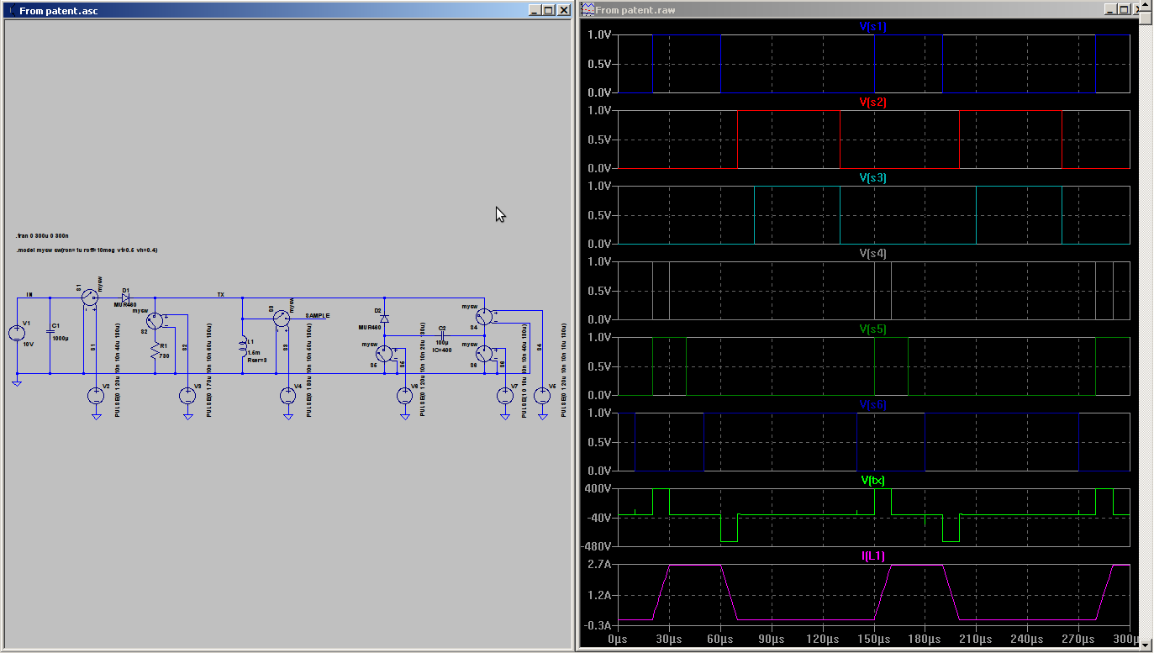Image resolution: width=1154 pixels, height=653 pixels.
Task: Click the I(L1) trace label
Action: [x=872, y=556]
